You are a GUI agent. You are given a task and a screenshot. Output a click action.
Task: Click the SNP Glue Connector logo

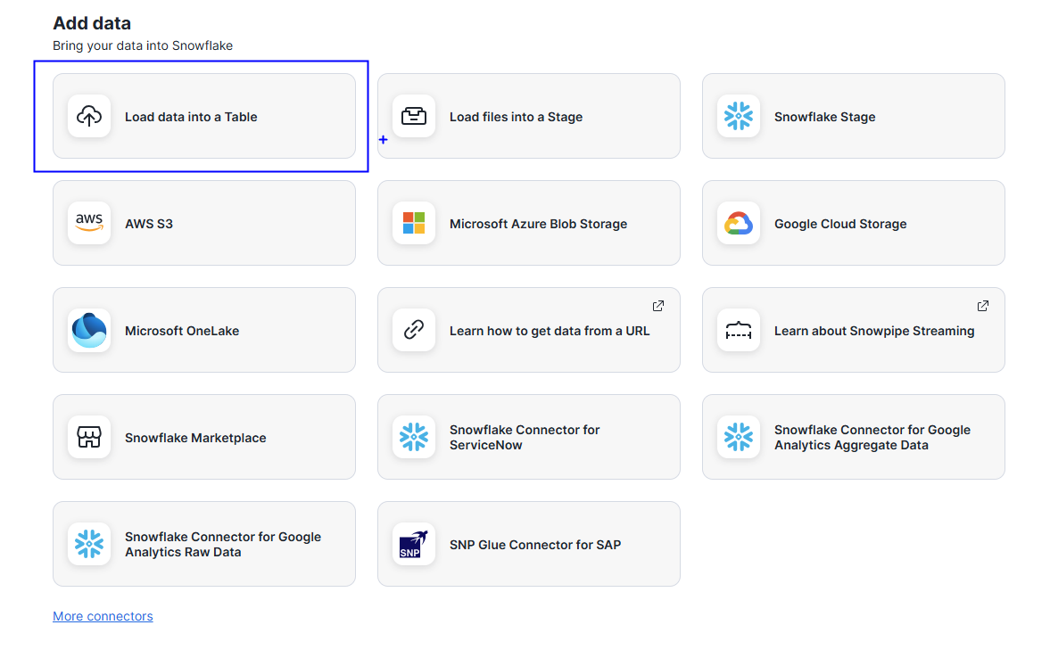tap(414, 544)
